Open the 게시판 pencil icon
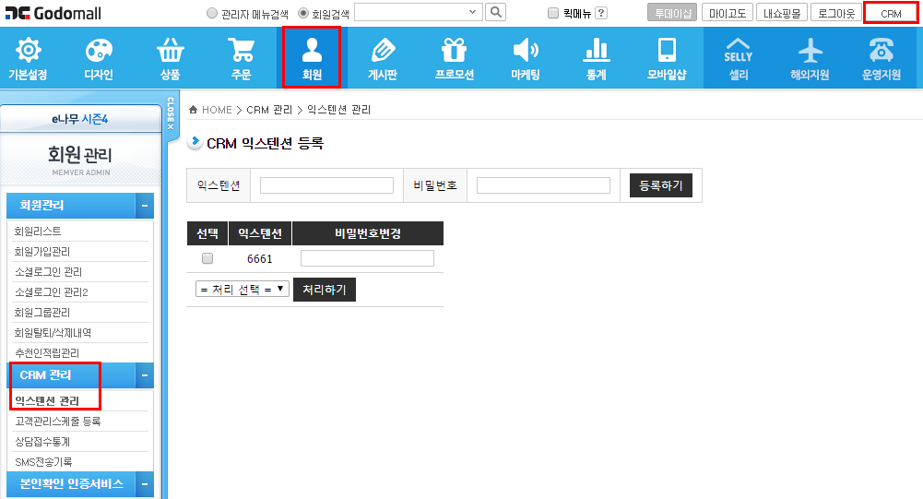The height and width of the screenshot is (499, 923). click(x=382, y=51)
